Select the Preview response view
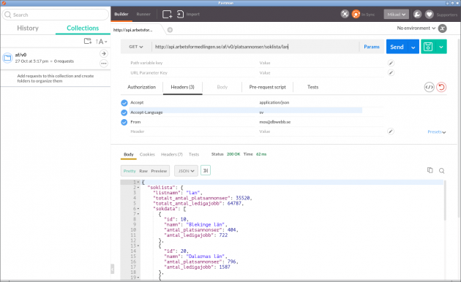Image resolution: width=461 pixels, height=282 pixels. point(159,171)
